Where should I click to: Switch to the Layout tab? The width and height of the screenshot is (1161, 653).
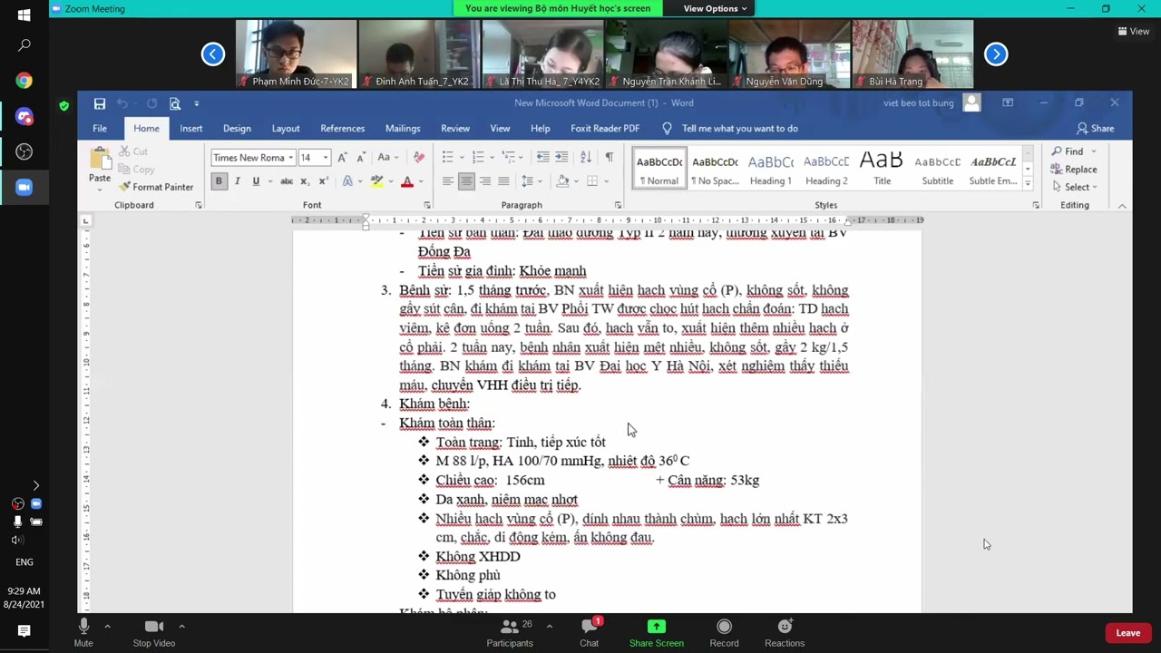(x=286, y=129)
